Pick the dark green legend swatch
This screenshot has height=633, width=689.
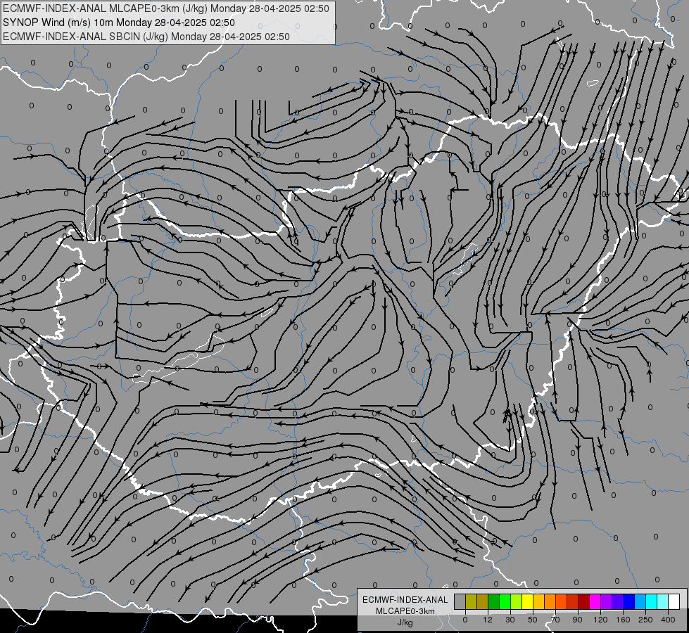click(x=493, y=601)
